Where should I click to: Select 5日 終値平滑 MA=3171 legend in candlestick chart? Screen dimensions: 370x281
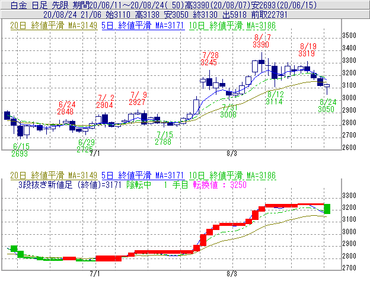[x=143, y=25]
